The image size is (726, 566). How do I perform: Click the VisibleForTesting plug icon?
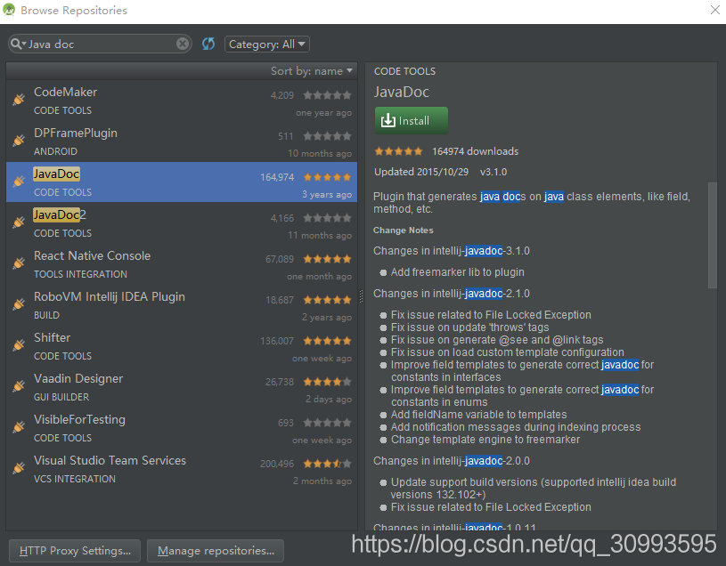(19, 427)
